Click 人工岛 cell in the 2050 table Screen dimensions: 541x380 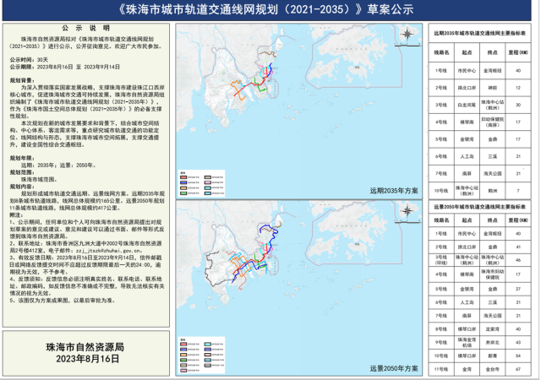(x=467, y=302)
